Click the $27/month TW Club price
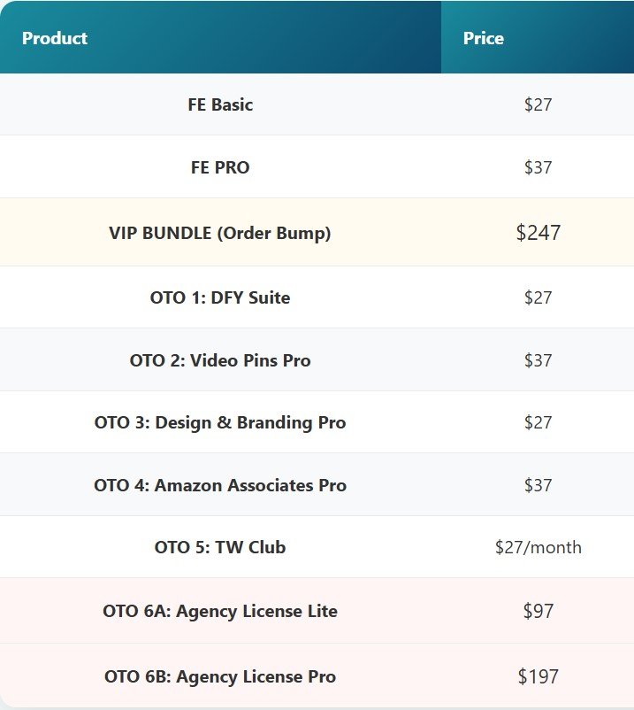 click(x=538, y=547)
